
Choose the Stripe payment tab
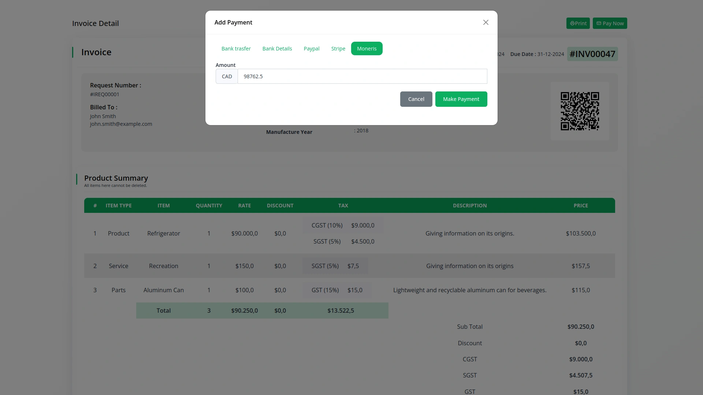point(338,49)
